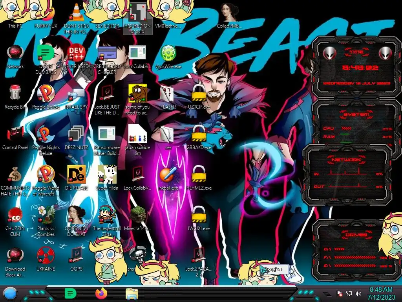Launch VirusWire.exe lime icon
402x302 pixels.
pos(168,57)
